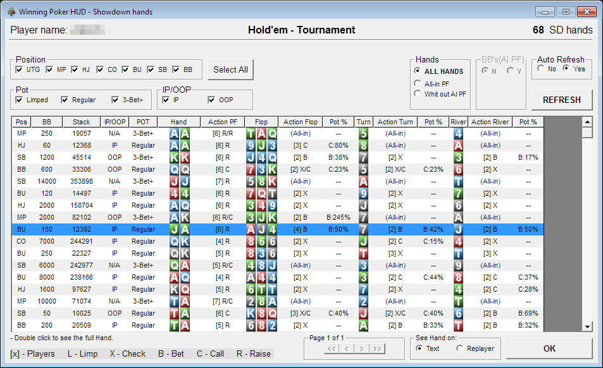603x368 pixels.
Task: Click the A J 4 flop in highlighted row
Action: 261,230
